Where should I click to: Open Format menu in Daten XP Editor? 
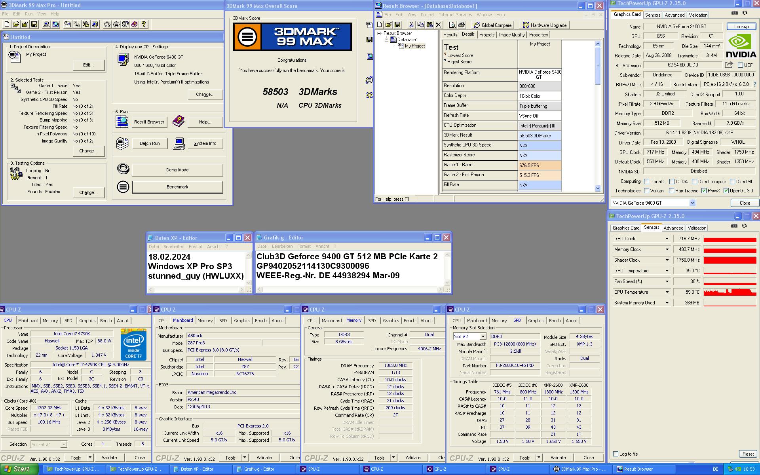(x=196, y=247)
